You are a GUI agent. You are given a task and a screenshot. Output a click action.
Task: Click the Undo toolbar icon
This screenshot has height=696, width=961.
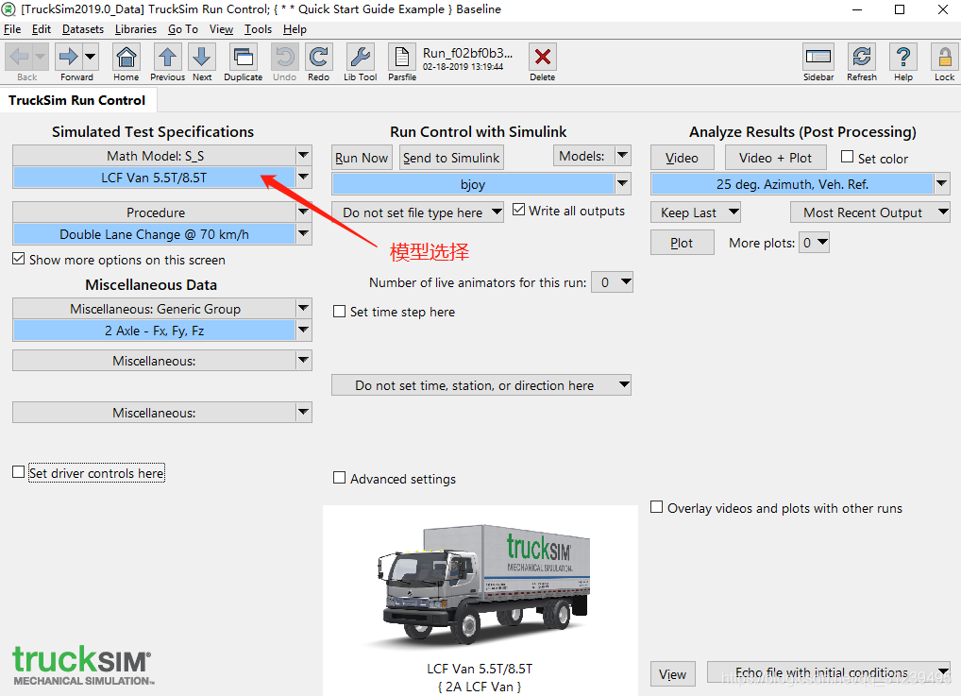click(x=284, y=57)
